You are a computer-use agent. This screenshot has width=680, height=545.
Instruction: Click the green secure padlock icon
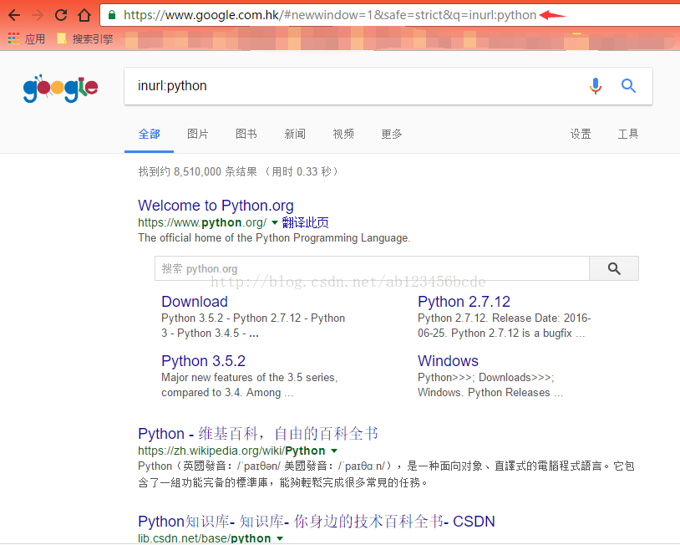point(112,15)
